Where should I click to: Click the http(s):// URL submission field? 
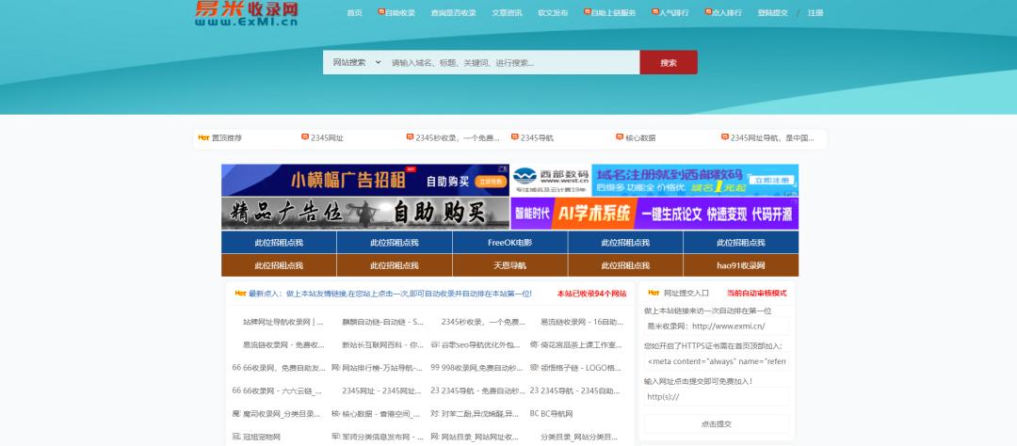716,397
